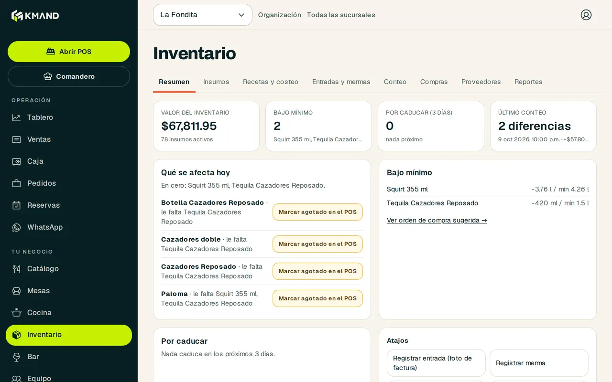Click the Organización breadcrumb link
Viewport: 612px width, 382px height.
pos(280,15)
